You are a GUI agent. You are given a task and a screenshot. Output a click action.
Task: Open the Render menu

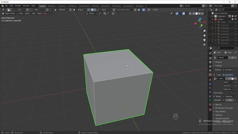click(x=18, y=6)
